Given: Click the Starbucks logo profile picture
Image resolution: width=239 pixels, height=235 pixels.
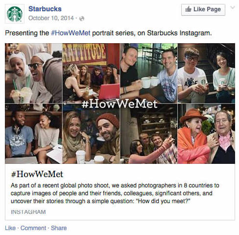Looking at the screenshot, I should click(15, 14).
